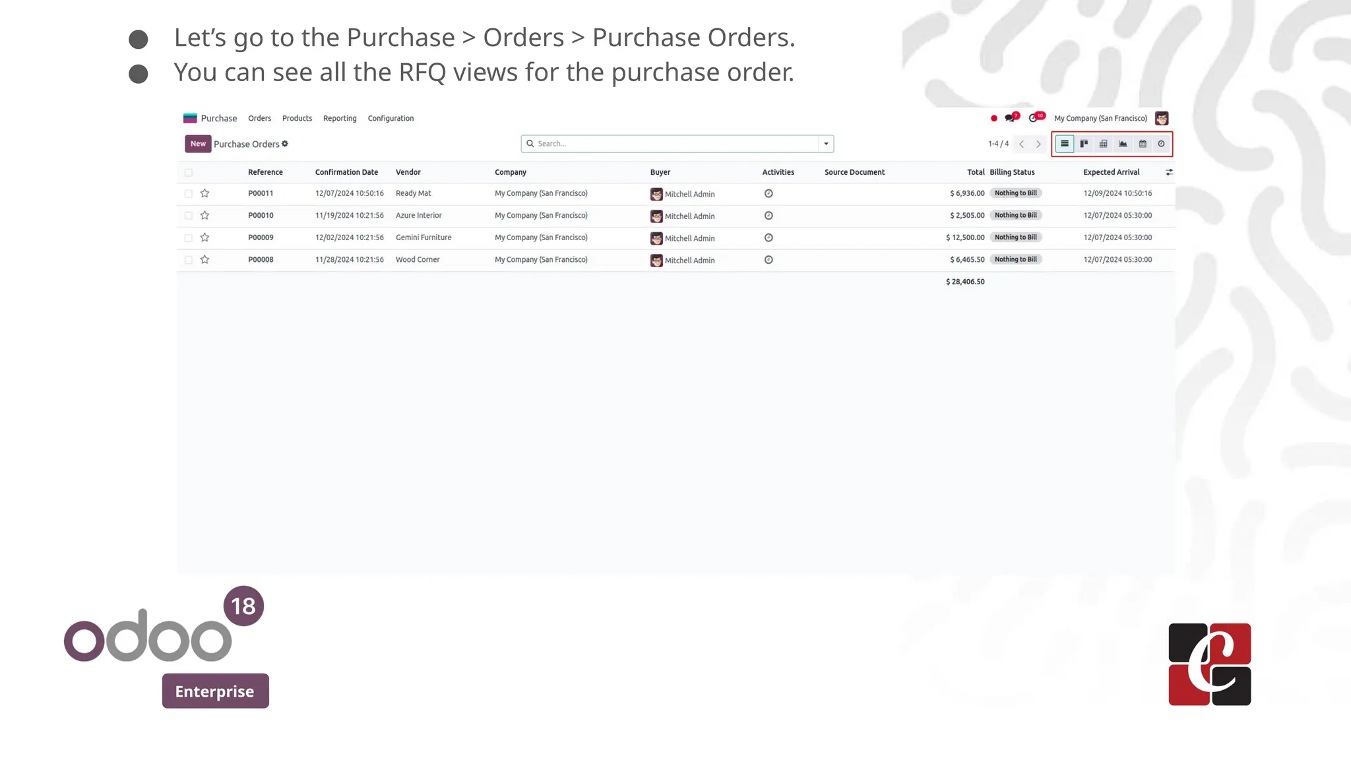Open the activity clock for P00008
The image size is (1351, 760).
click(769, 260)
